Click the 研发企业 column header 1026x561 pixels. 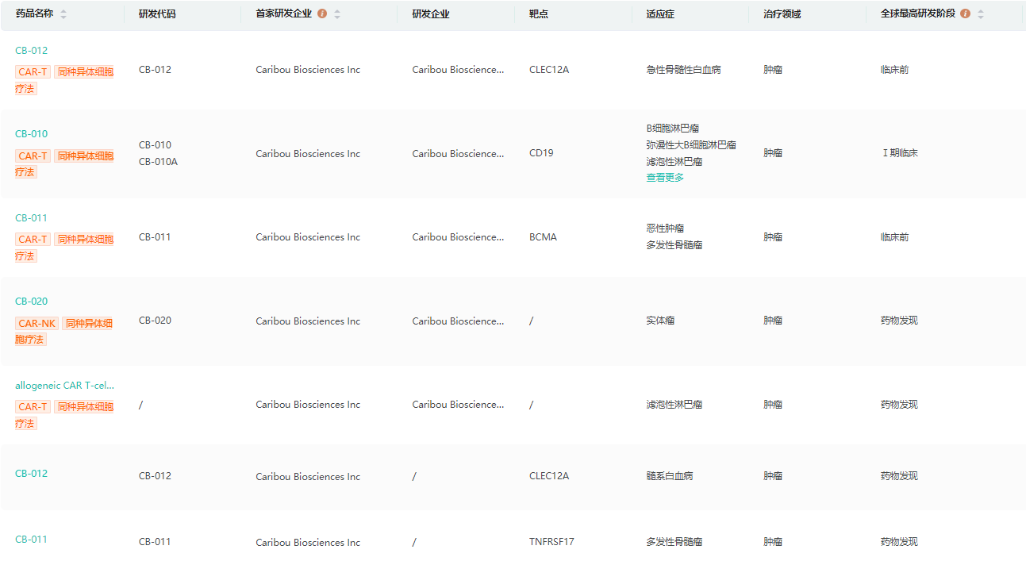coord(431,14)
